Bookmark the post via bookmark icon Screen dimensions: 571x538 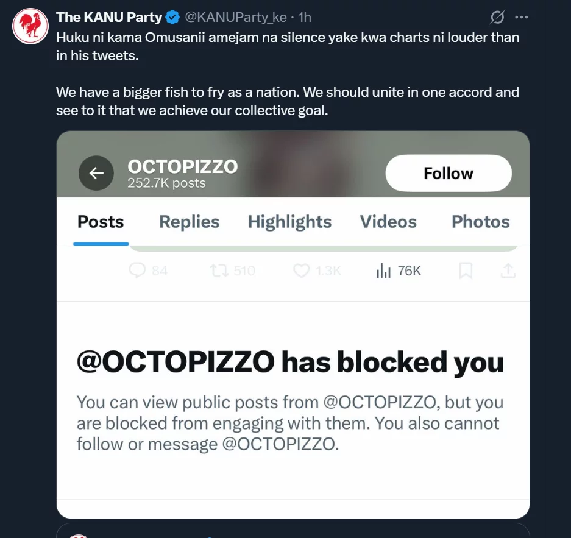[466, 271]
